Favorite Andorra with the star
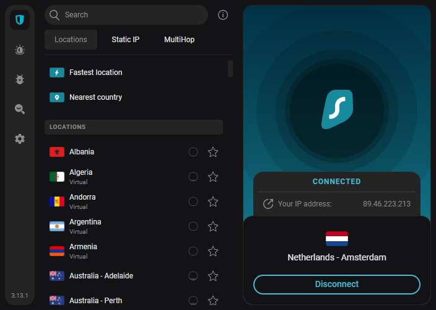436x310 pixels. pyautogui.click(x=213, y=201)
